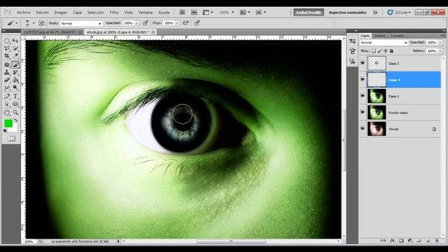
Task: Launch Mini Bridge from application bar
Action: pos(194,13)
